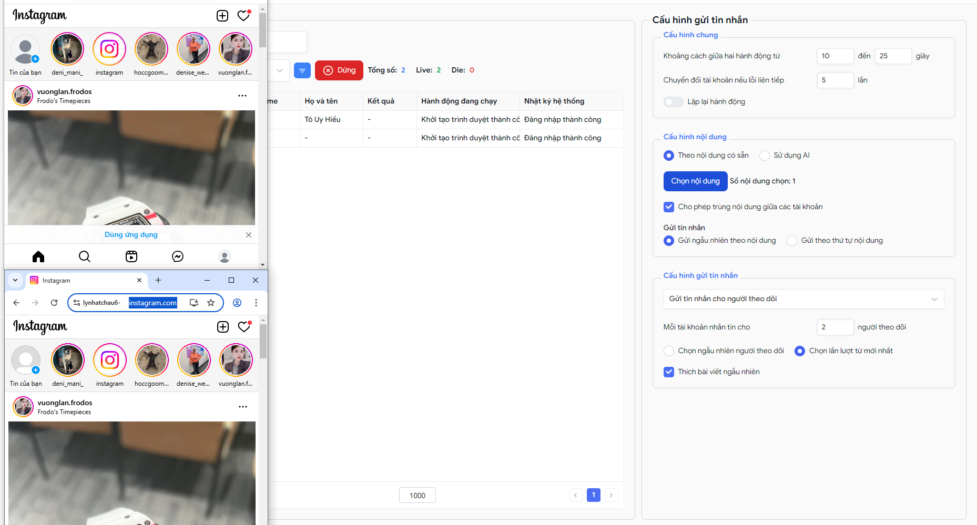The width and height of the screenshot is (977, 525).
Task: Open a new Chrome tab with the plus
Action: coord(158,280)
